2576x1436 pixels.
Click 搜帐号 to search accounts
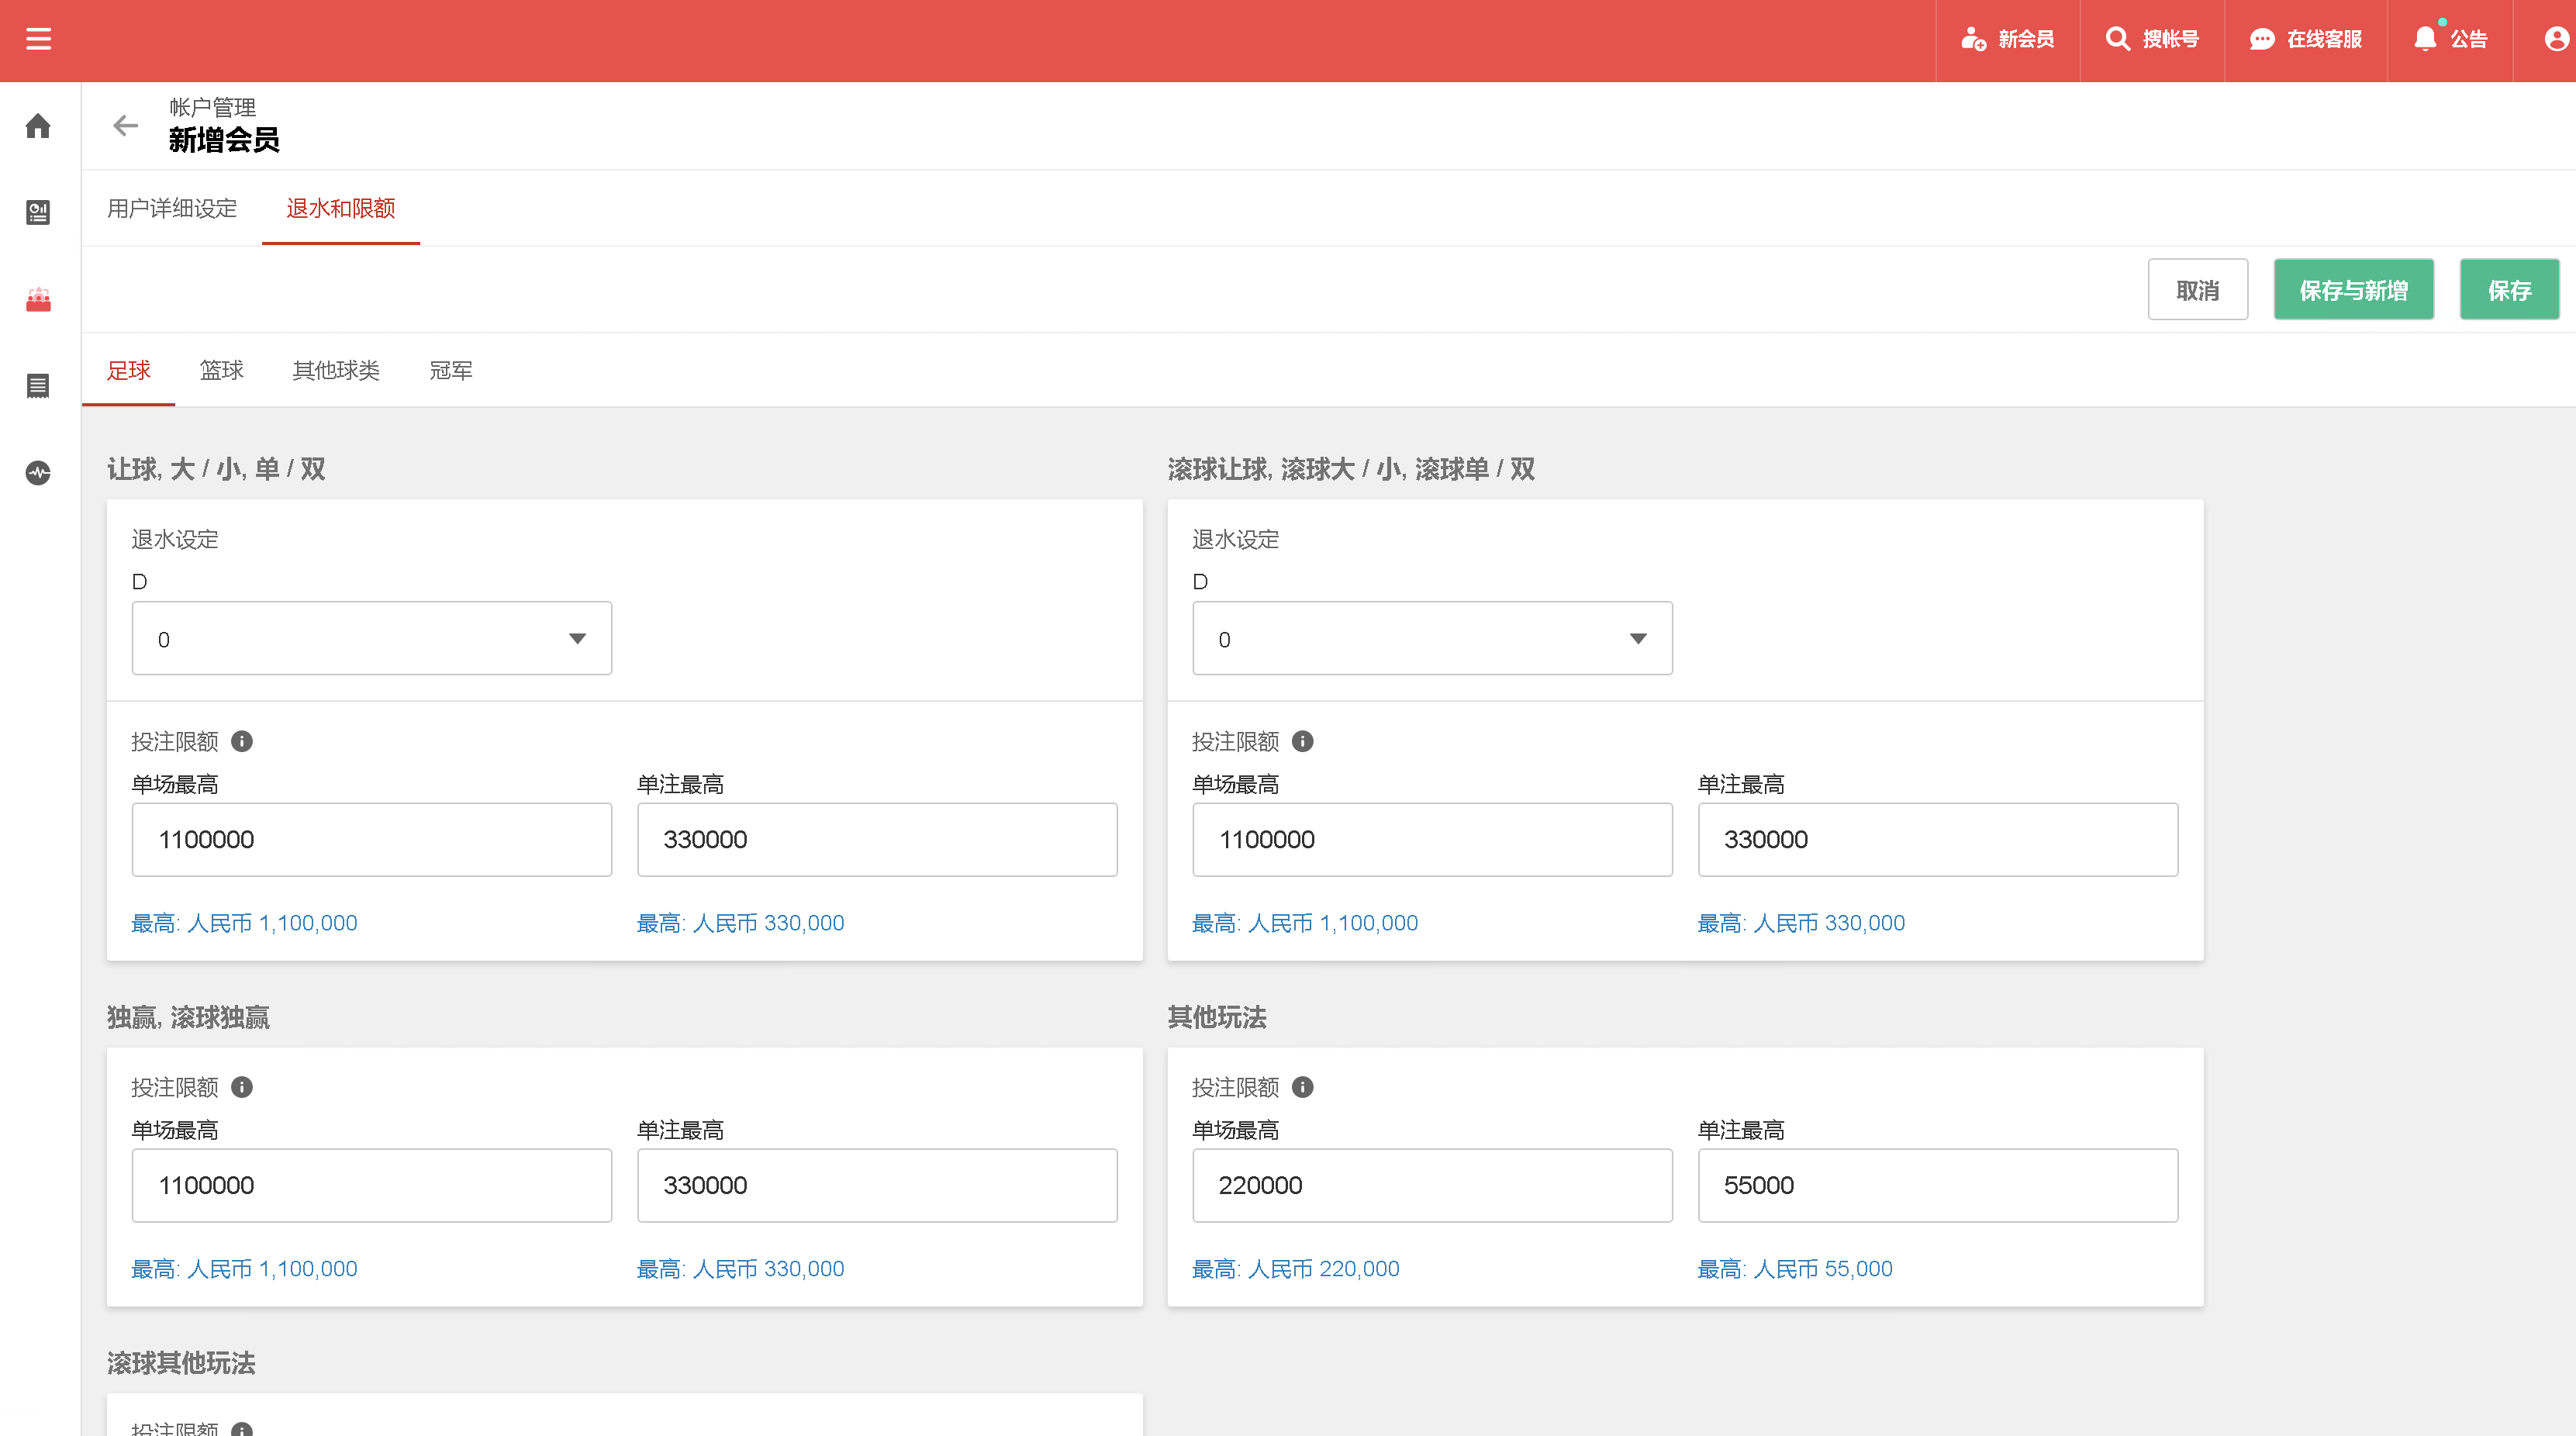coord(2152,40)
